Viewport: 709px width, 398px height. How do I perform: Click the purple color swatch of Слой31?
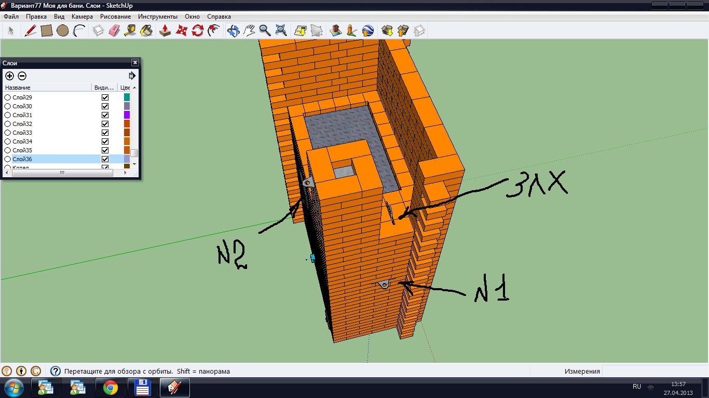point(127,115)
